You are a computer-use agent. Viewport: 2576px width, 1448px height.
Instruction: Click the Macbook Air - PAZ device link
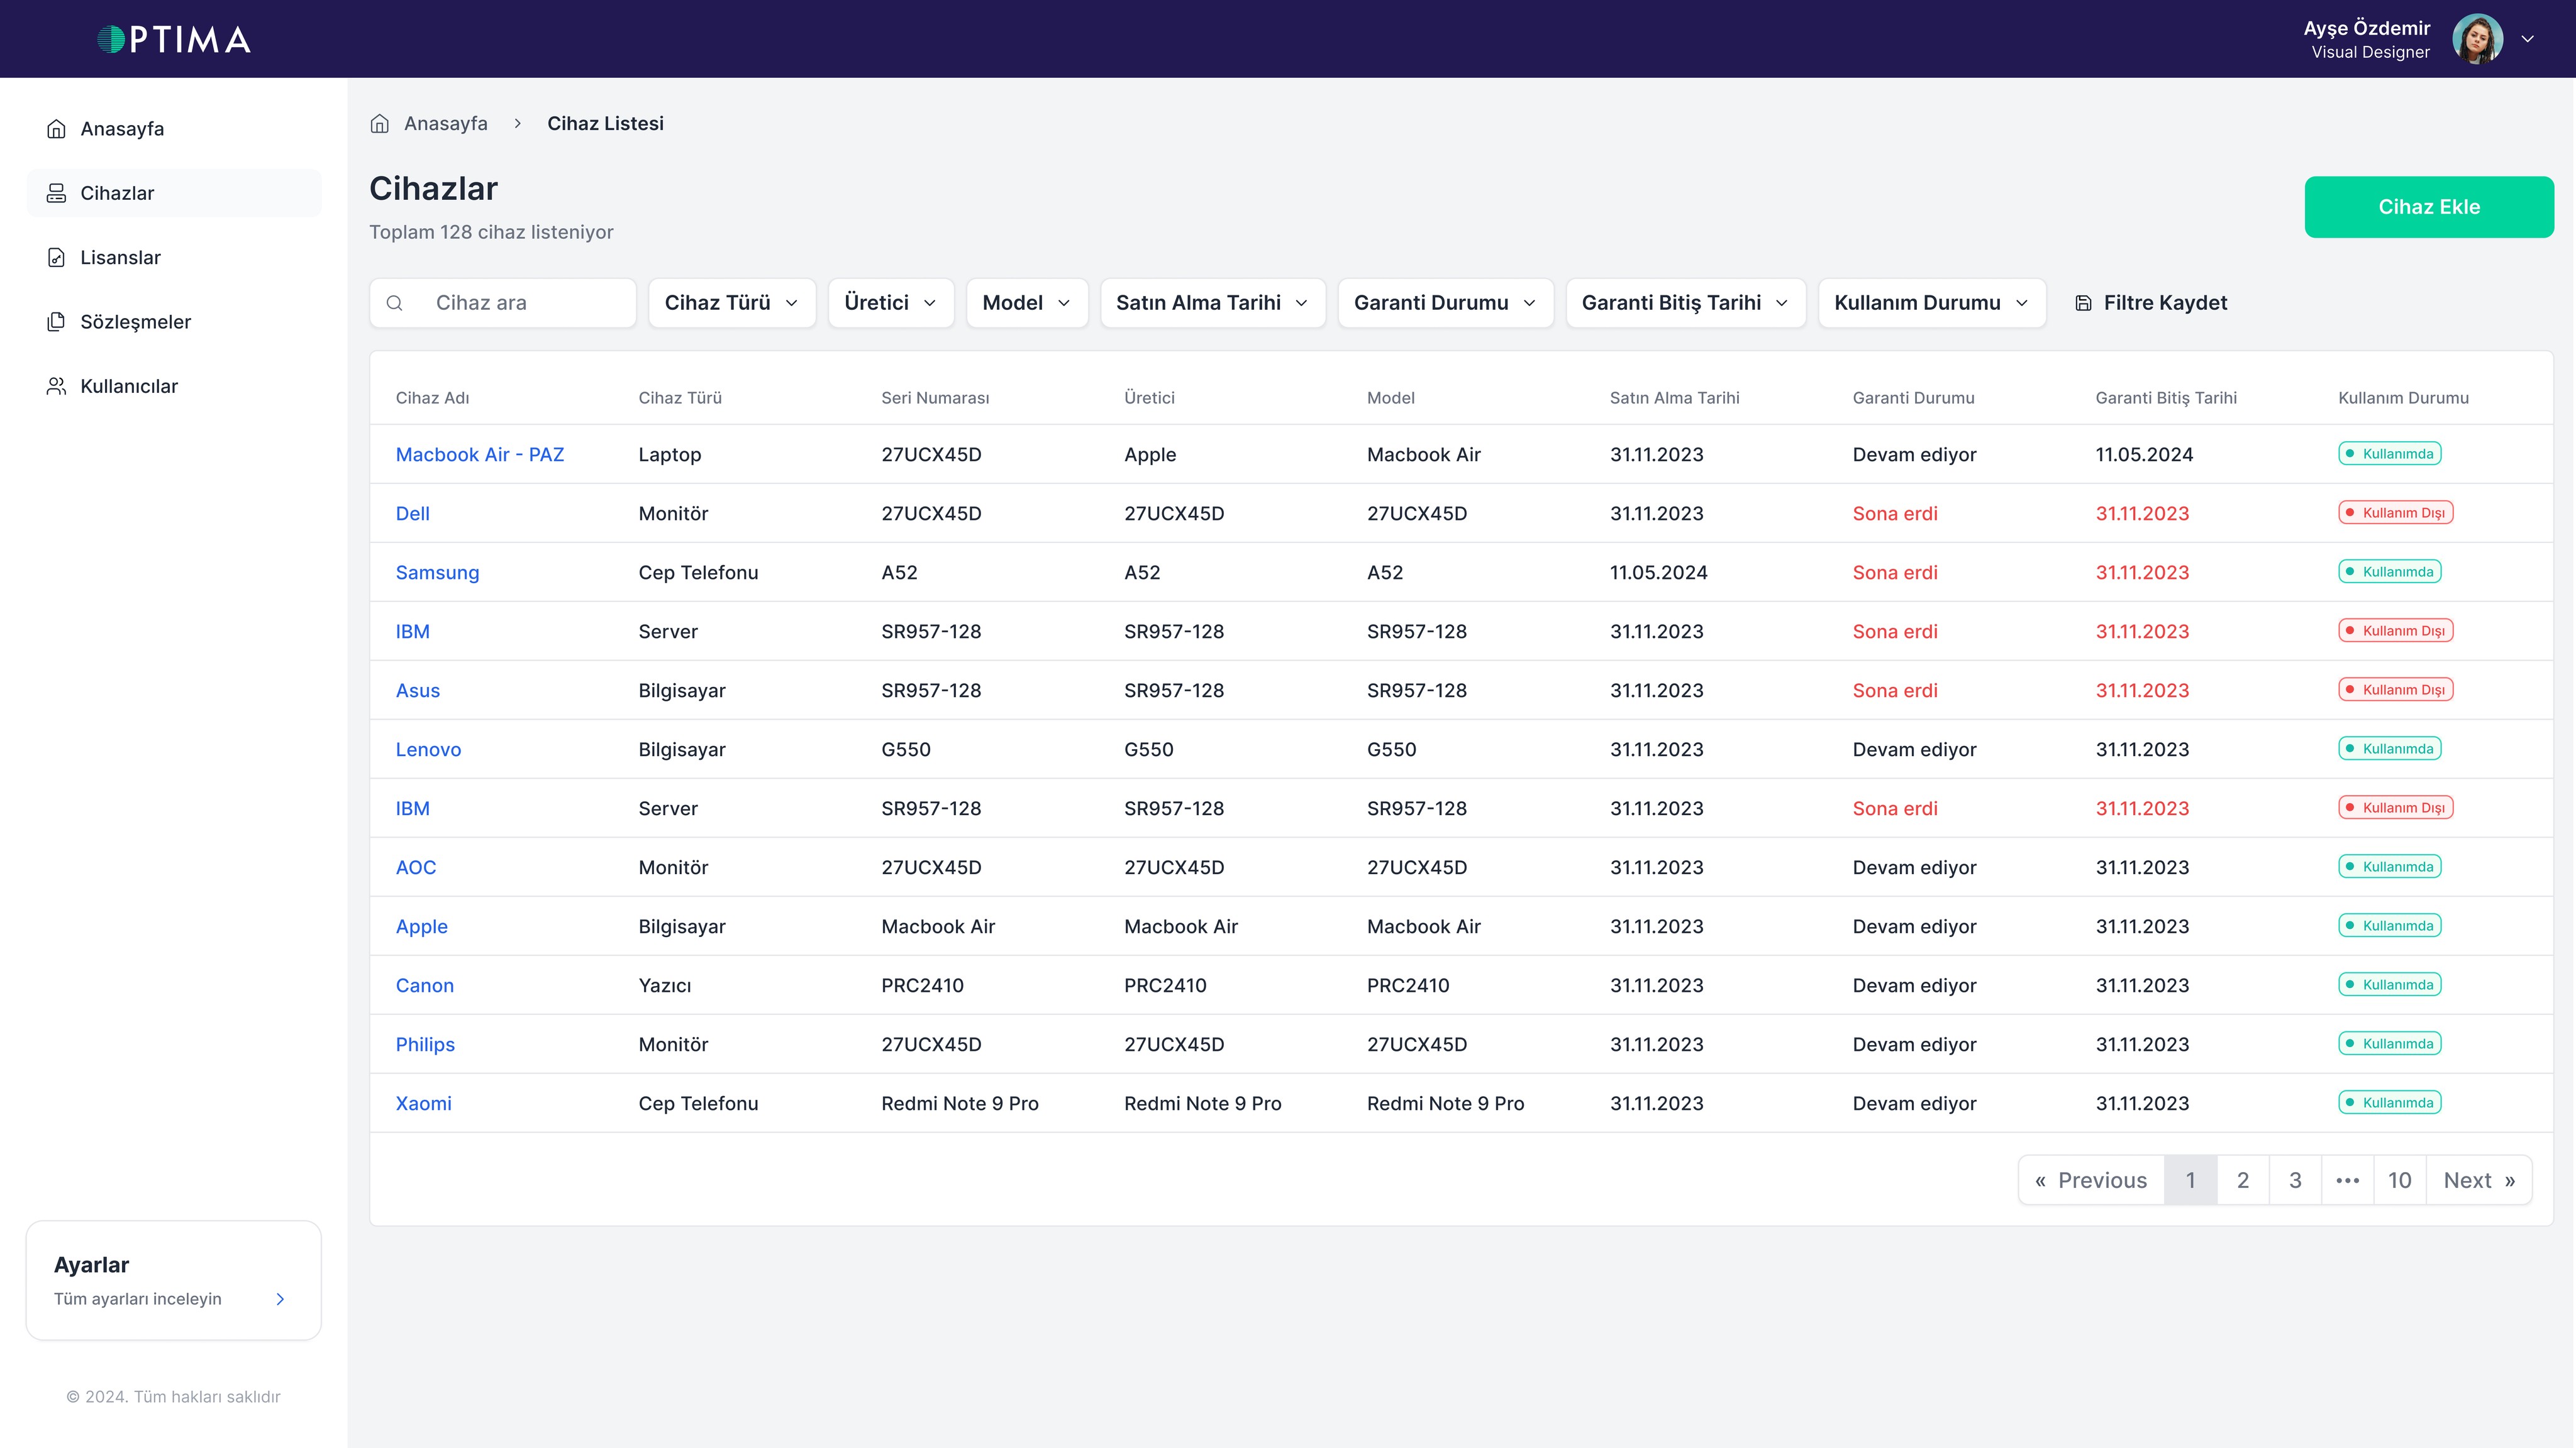479,454
